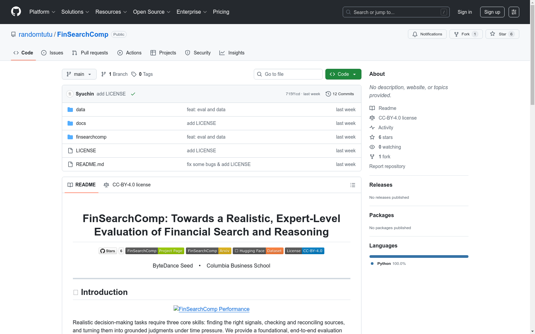Screen dimensions: 535x334
Task: Click the green check status icon
Action: point(133,94)
